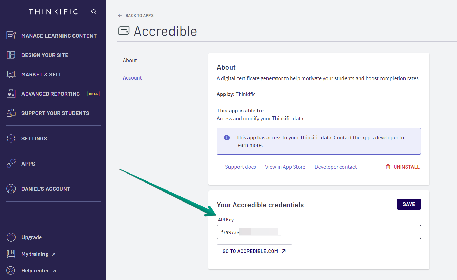Click the info icon in the notice

[227, 138]
